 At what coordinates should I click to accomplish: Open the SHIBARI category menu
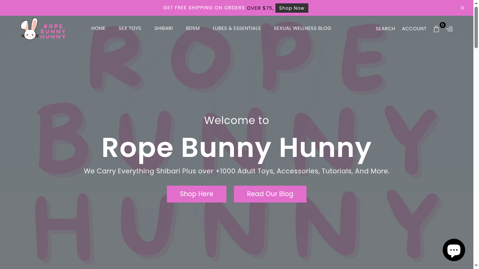pyautogui.click(x=164, y=28)
